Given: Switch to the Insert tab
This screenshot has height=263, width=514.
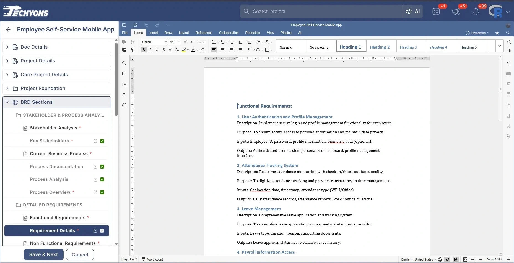Looking at the screenshot, I should click(x=154, y=33).
